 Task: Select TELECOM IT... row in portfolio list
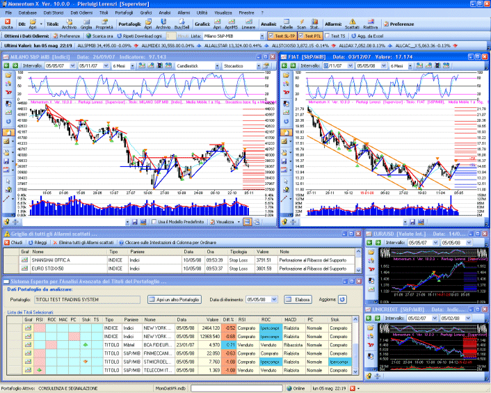(x=179, y=370)
